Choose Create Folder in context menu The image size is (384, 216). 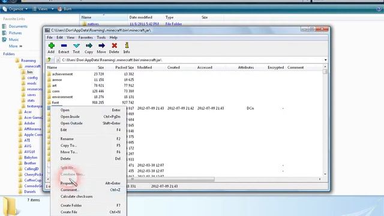coord(89,205)
